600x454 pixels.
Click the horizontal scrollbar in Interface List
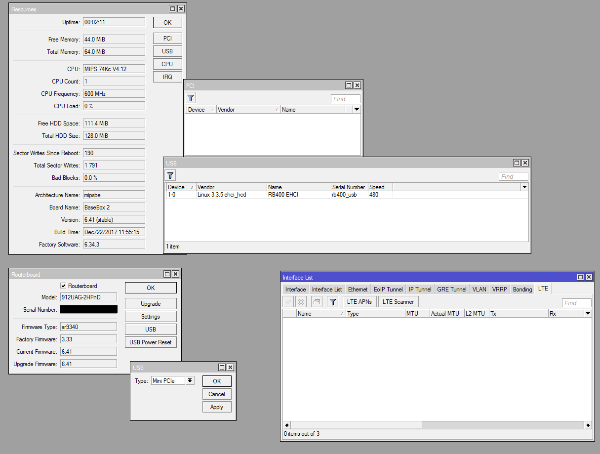point(357,425)
